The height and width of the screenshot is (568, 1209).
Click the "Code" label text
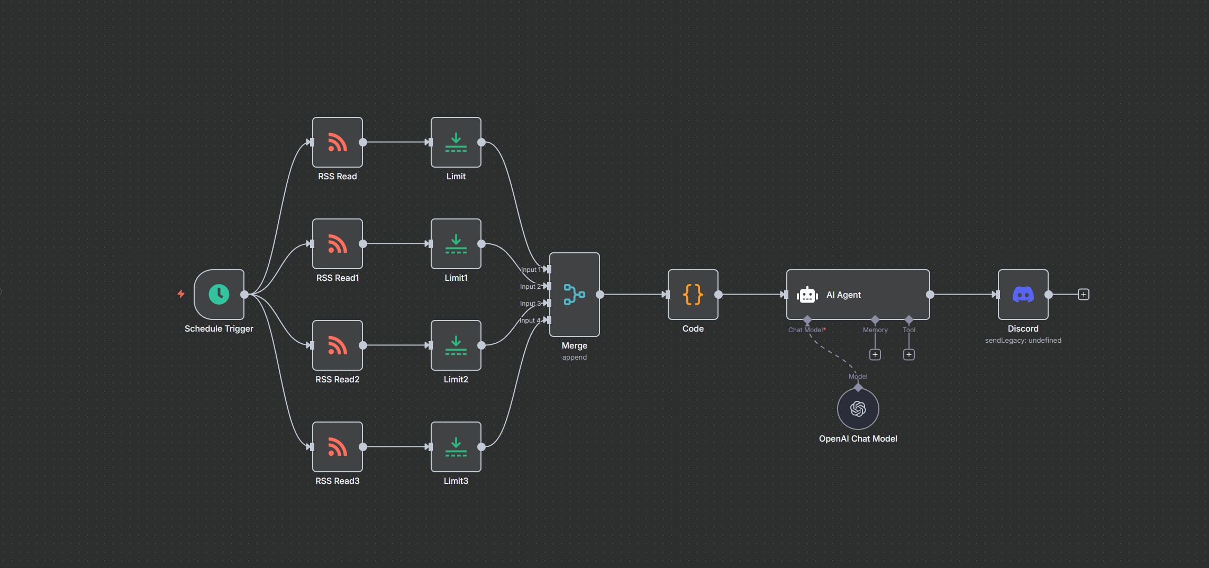[693, 328]
